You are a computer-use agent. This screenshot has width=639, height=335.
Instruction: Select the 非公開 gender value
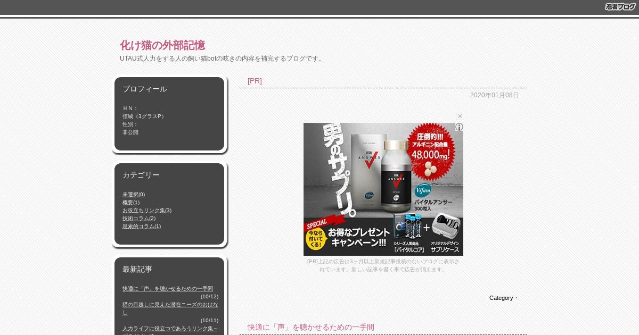[x=130, y=132]
